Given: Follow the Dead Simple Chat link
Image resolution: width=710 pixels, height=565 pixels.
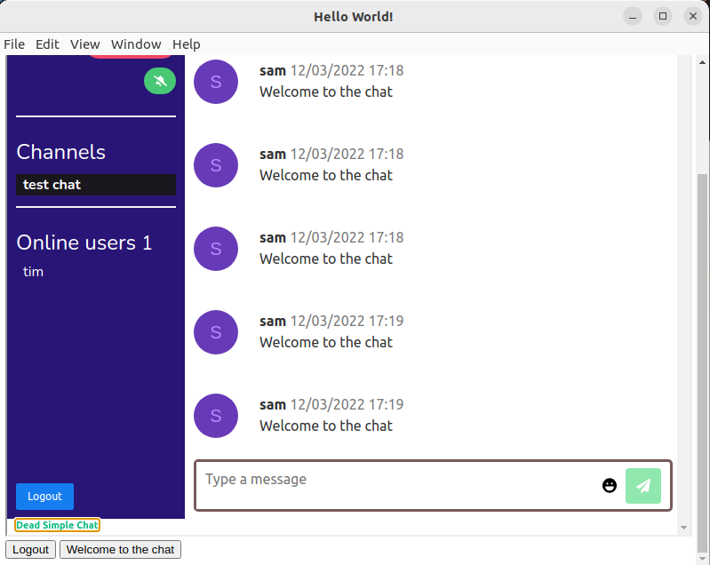Looking at the screenshot, I should [58, 525].
